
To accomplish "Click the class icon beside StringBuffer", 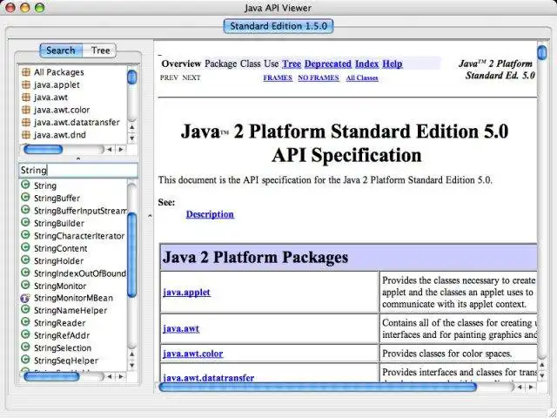I will click(x=25, y=197).
